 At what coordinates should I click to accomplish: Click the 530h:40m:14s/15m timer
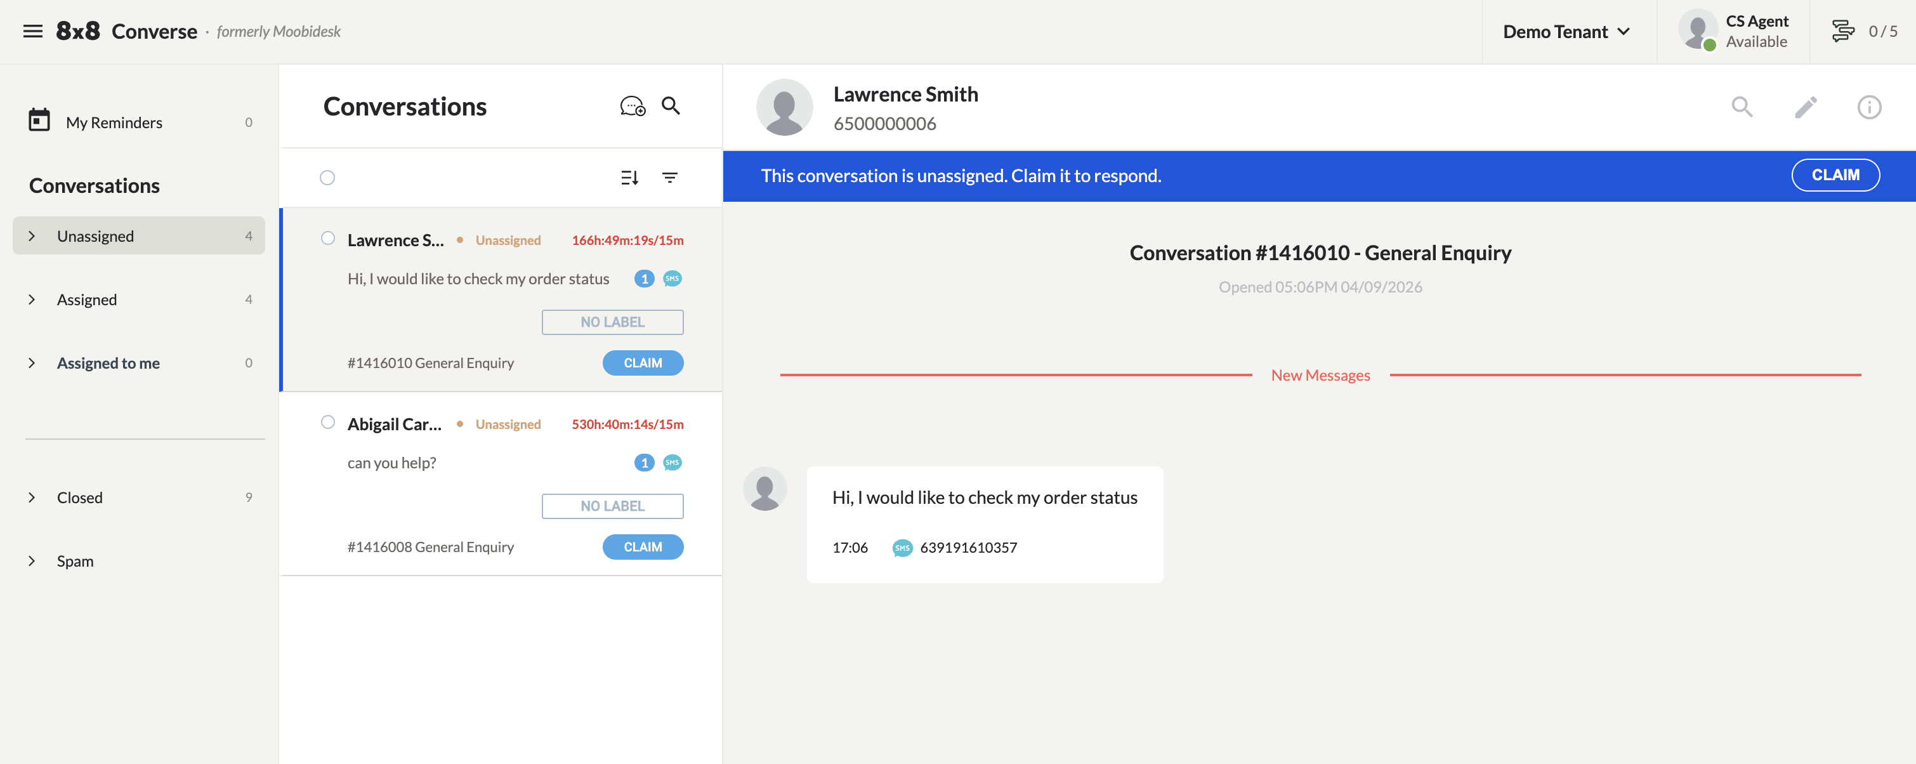(627, 423)
